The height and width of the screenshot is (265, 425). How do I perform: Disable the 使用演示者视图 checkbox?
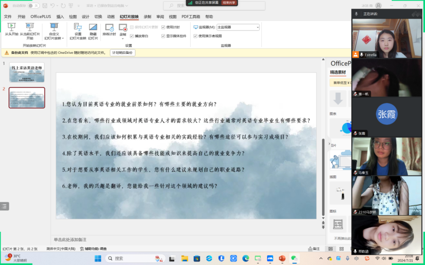tap(195, 36)
